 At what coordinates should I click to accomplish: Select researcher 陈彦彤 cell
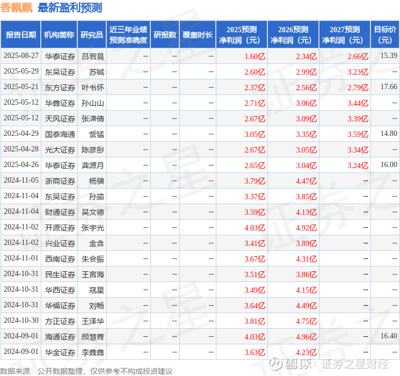point(93,150)
